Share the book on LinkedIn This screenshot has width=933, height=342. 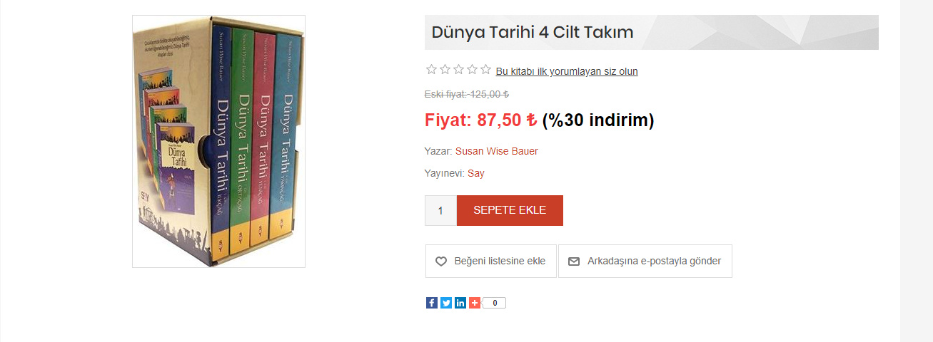[460, 303]
